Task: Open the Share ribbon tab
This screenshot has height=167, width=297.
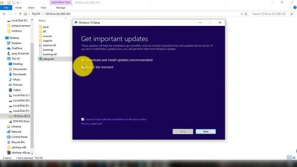Action: pyautogui.click(x=31, y=7)
